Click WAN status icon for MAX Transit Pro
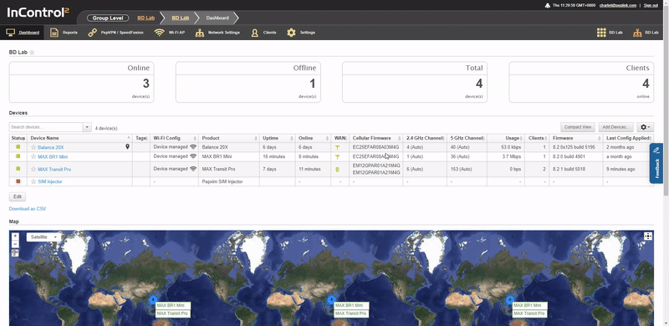The height and width of the screenshot is (326, 669). click(337, 170)
